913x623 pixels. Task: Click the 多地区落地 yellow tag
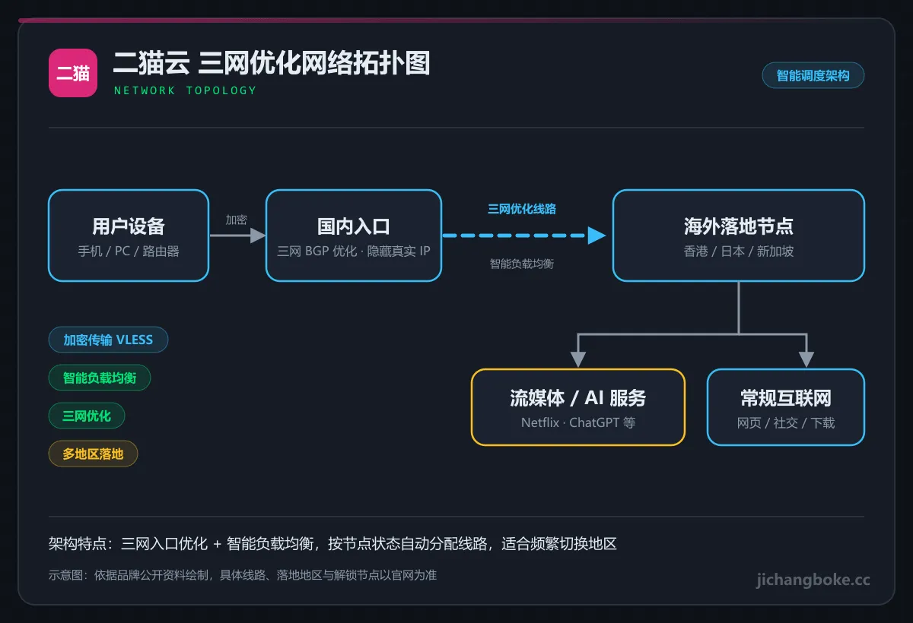click(x=93, y=454)
